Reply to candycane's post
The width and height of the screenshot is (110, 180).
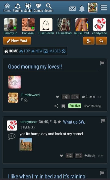click(90, 156)
